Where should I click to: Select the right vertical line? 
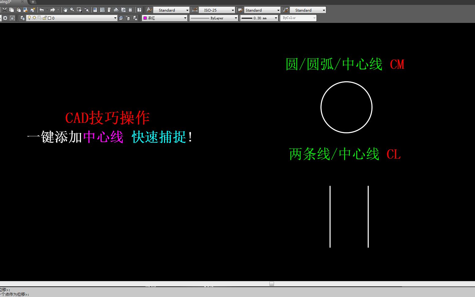point(368,216)
